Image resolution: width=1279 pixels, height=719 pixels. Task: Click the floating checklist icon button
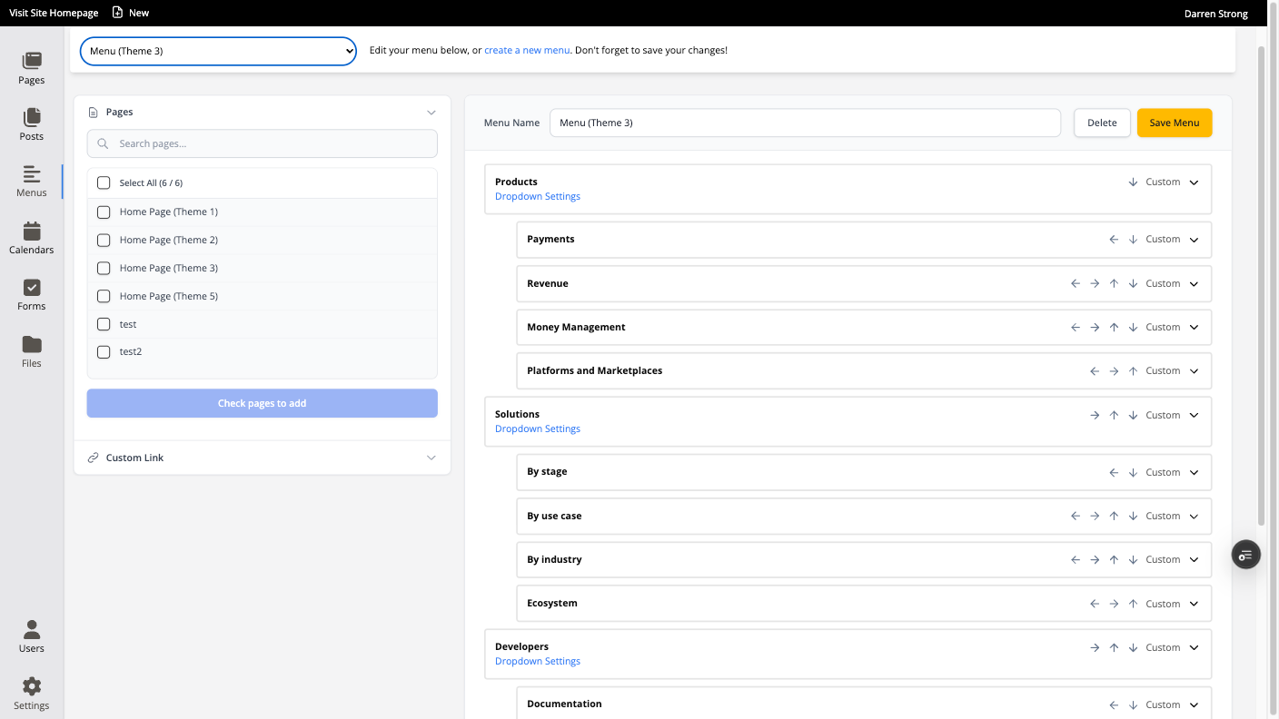click(x=1245, y=554)
